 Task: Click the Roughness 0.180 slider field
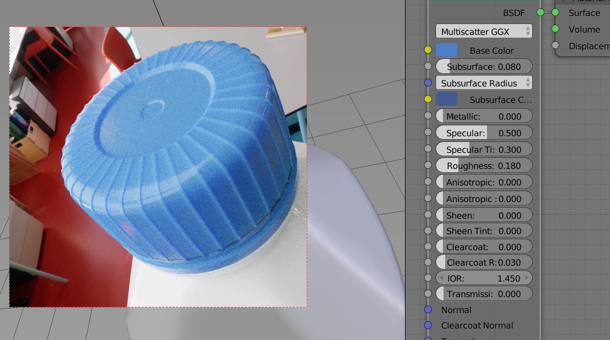pyautogui.click(x=484, y=165)
